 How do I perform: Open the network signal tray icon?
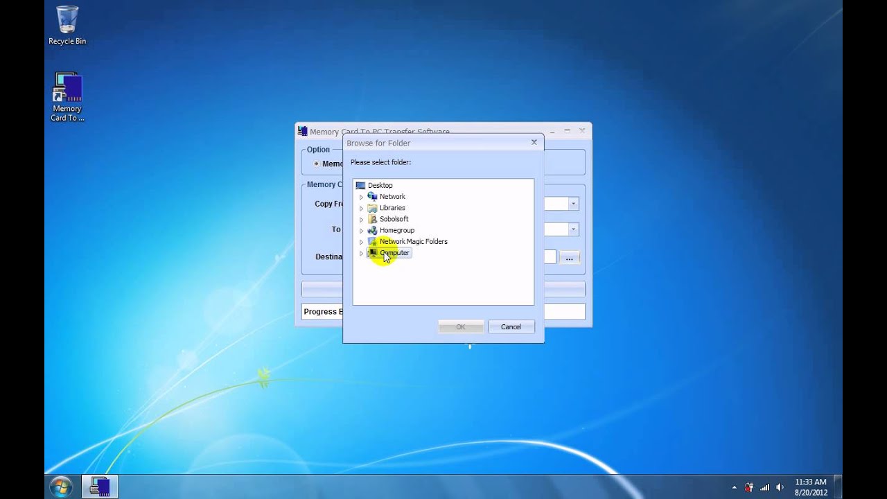[x=764, y=487]
